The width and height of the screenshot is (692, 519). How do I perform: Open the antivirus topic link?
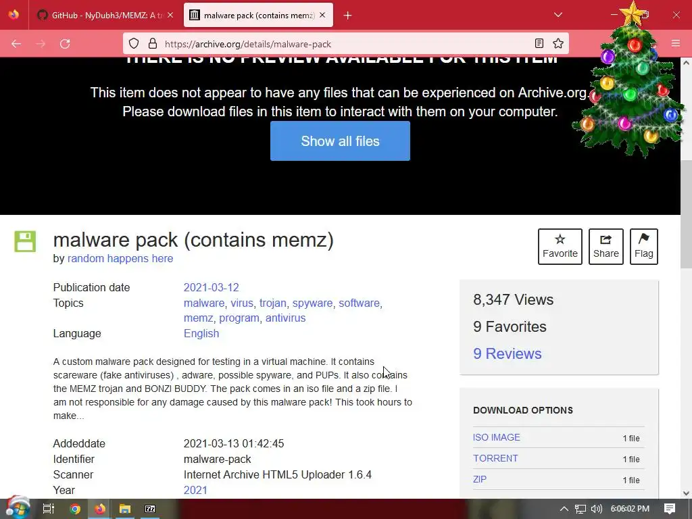coord(285,318)
